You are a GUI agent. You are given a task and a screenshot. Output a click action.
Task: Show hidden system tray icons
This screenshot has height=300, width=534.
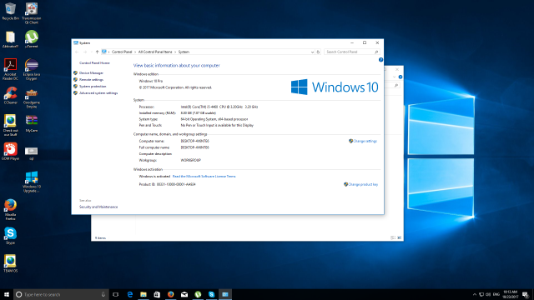(475, 294)
